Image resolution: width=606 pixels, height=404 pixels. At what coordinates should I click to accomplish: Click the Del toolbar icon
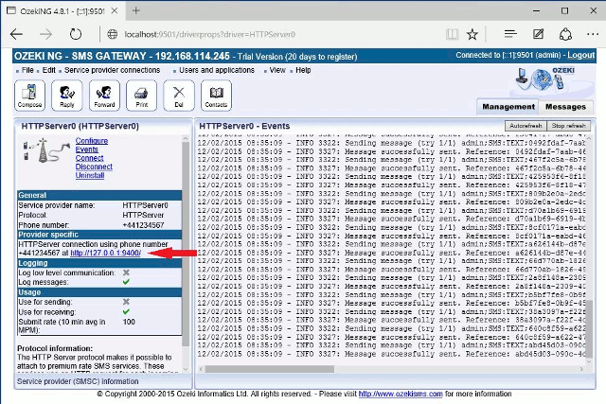(179, 96)
